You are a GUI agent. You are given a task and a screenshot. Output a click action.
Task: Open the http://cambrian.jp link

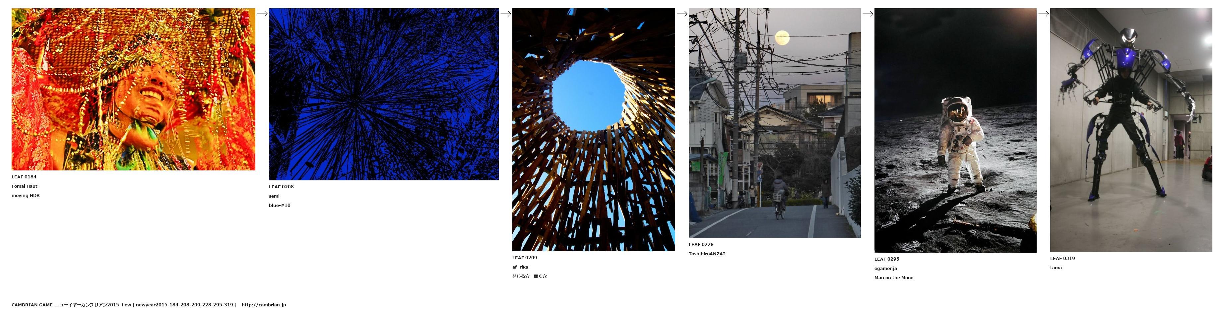coord(264,305)
